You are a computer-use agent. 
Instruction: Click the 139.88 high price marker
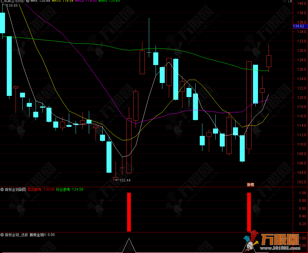click(x=11, y=6)
